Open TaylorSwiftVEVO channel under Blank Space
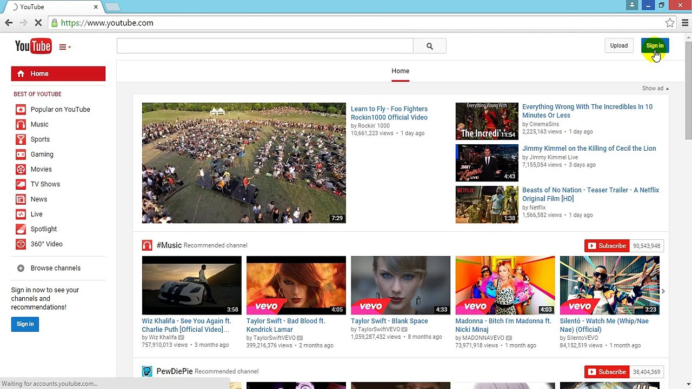The width and height of the screenshot is (692, 389). pyautogui.click(x=378, y=329)
